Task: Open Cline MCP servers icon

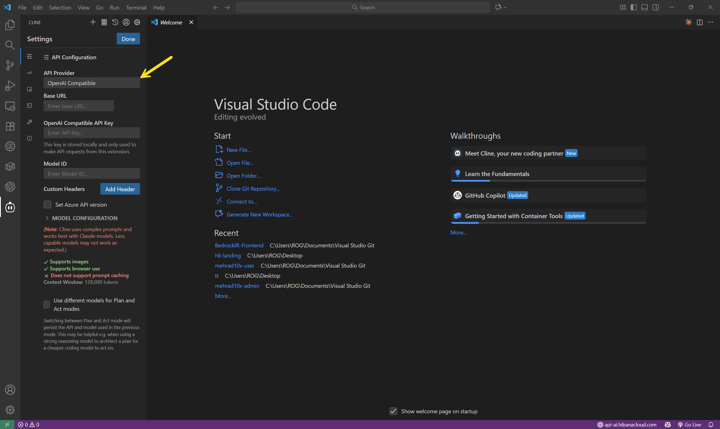Action: click(104, 22)
